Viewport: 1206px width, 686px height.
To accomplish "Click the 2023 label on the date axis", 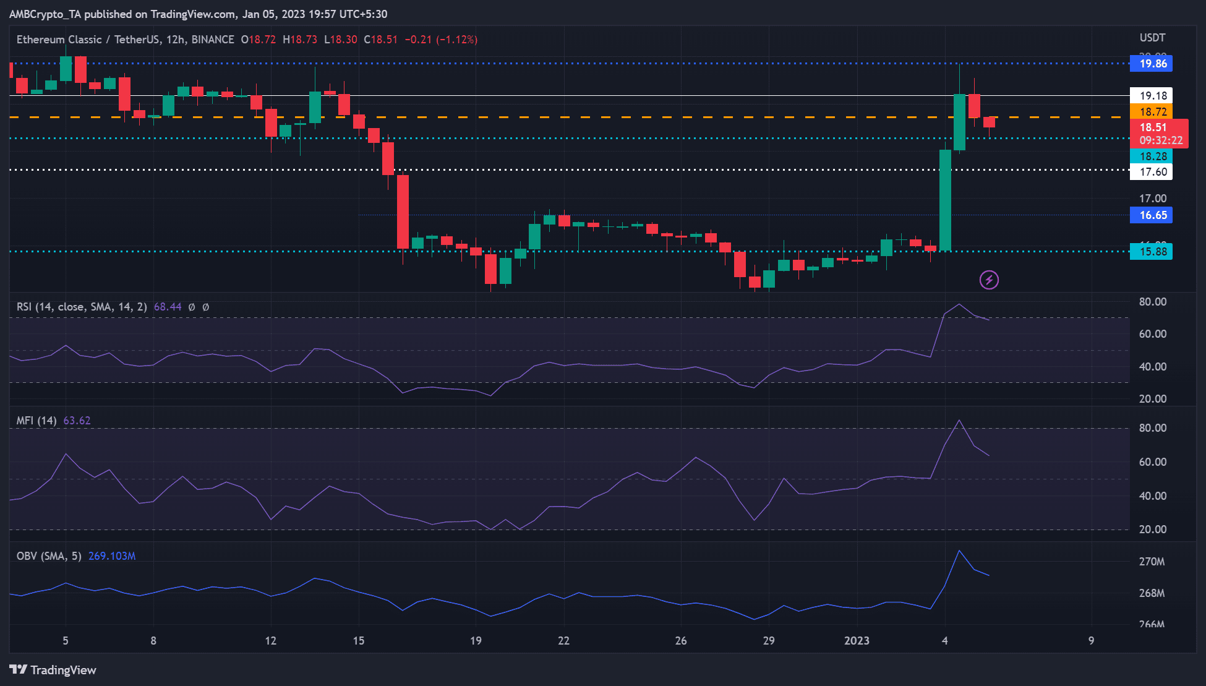I will point(857,641).
